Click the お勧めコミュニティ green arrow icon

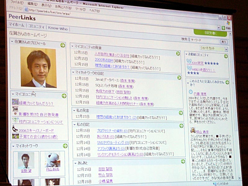(x=226, y=56)
